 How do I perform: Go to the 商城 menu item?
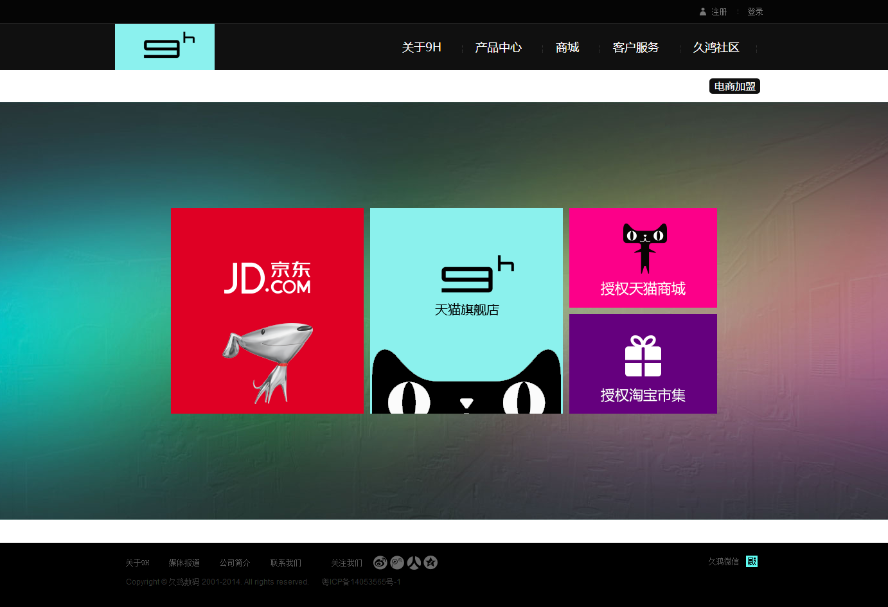567,48
